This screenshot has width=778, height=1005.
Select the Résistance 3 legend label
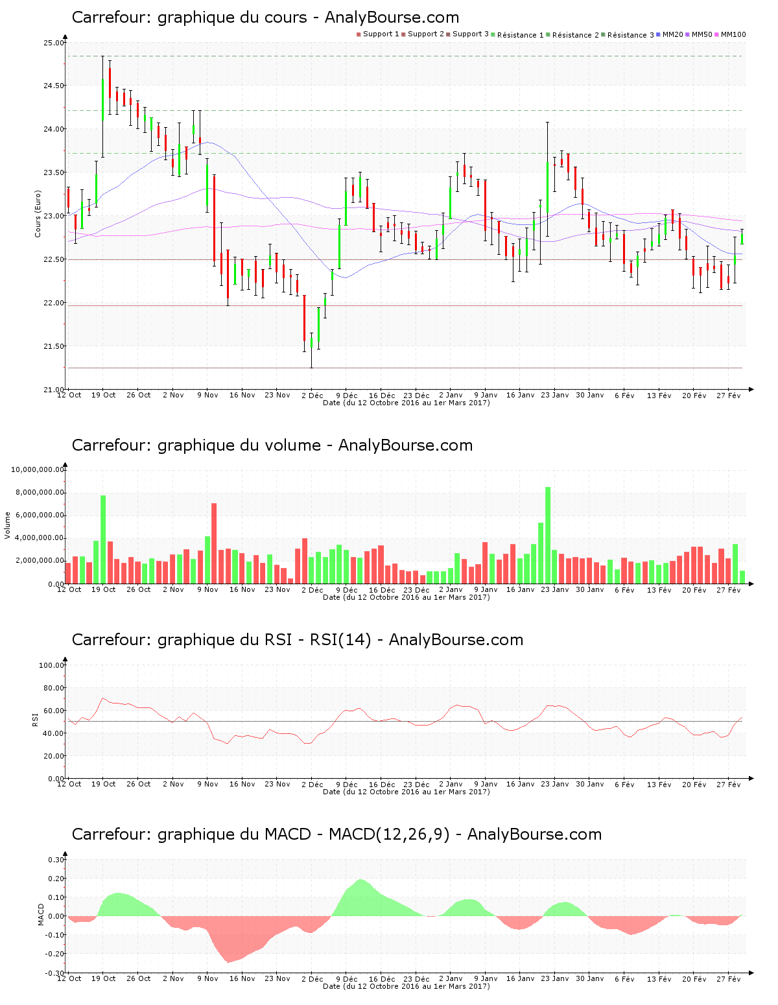pyautogui.click(x=631, y=35)
